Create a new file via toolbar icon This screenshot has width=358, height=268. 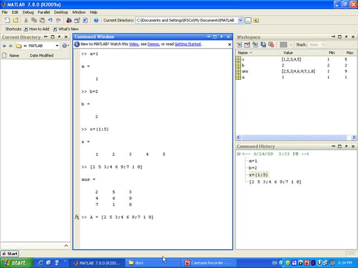coord(7,20)
